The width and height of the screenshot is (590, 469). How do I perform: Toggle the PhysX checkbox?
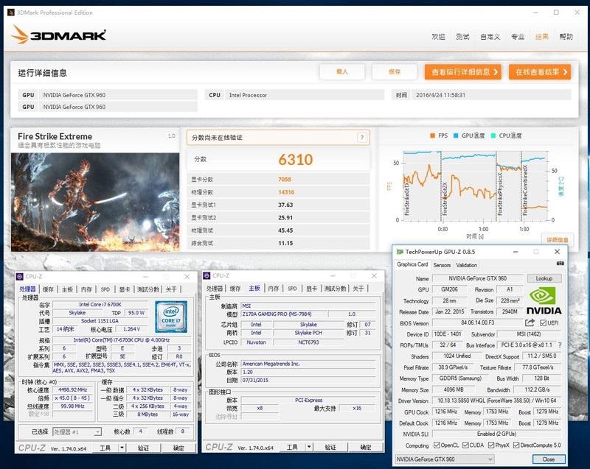(491, 445)
